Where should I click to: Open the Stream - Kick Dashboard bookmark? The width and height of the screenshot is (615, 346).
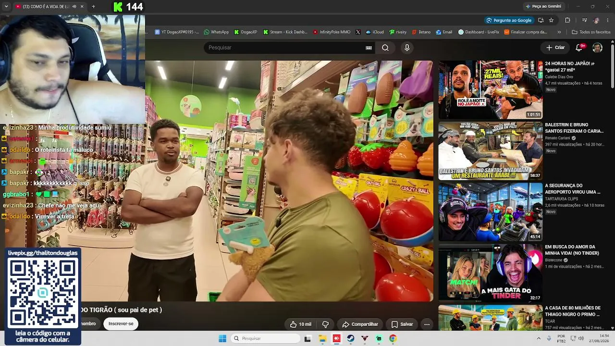click(x=285, y=32)
